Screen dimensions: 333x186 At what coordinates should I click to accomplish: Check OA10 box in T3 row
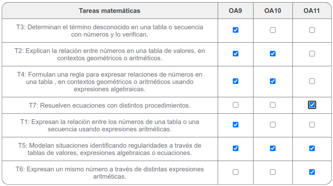273,30
